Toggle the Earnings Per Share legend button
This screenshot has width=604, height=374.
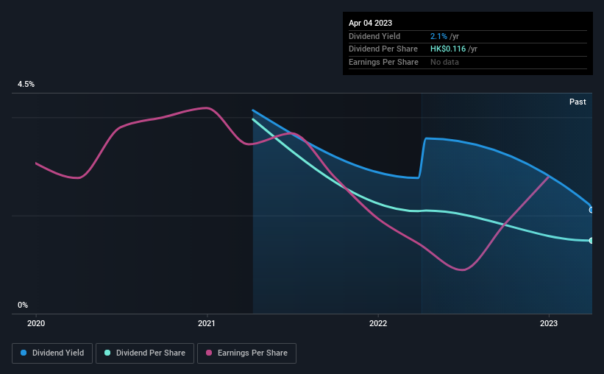click(x=246, y=353)
